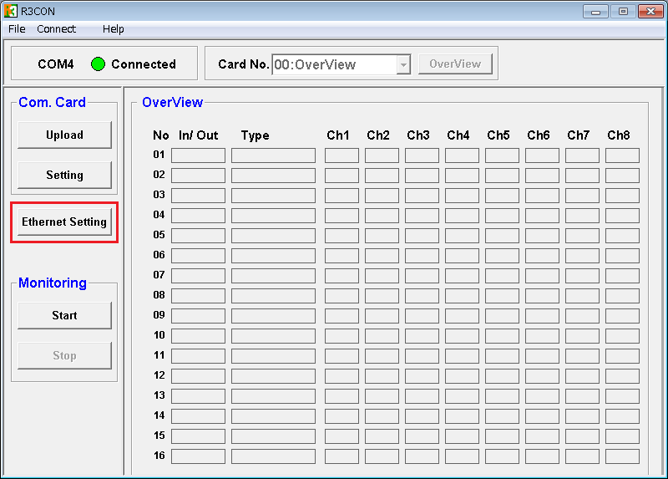The height and width of the screenshot is (479, 668).
Task: Click the Type field of row 05
Action: click(273, 236)
